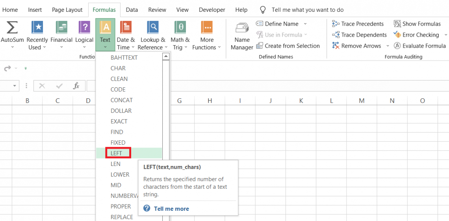Open Lookup & Reference functions icon
Viewport: 449px width, 221px height.
pyautogui.click(x=153, y=28)
